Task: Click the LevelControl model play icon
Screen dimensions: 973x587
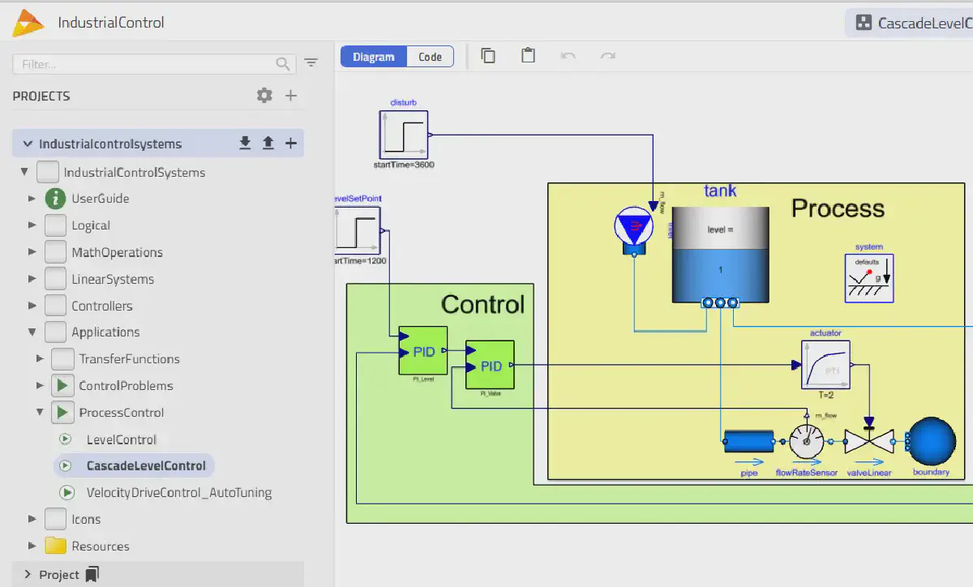Action: [x=66, y=439]
